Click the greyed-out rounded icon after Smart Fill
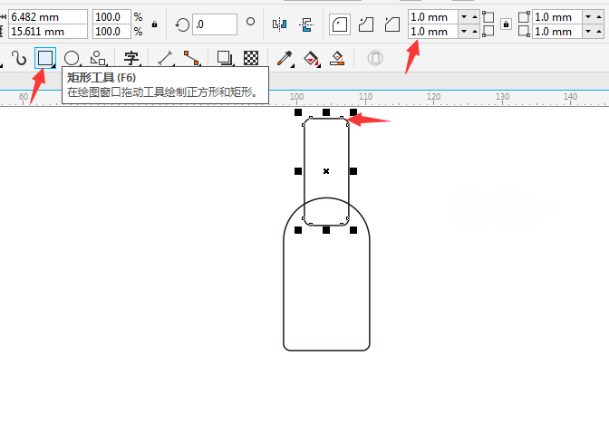The height and width of the screenshot is (424, 609). [x=375, y=58]
